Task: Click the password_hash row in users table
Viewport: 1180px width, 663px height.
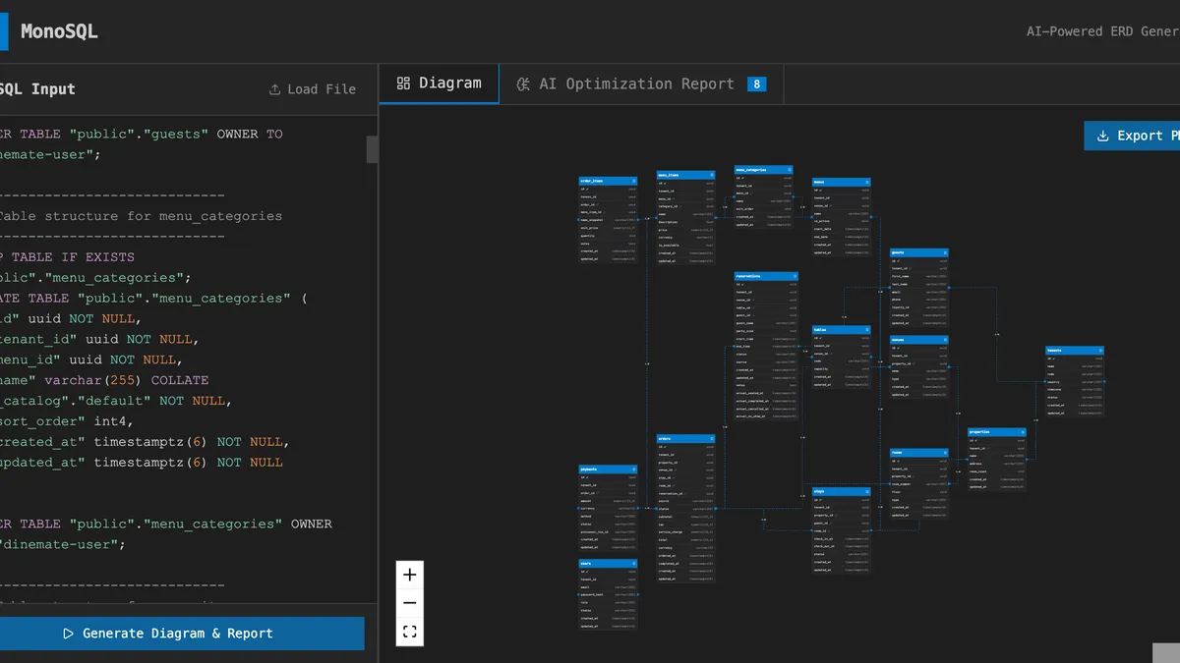Action: coord(608,594)
